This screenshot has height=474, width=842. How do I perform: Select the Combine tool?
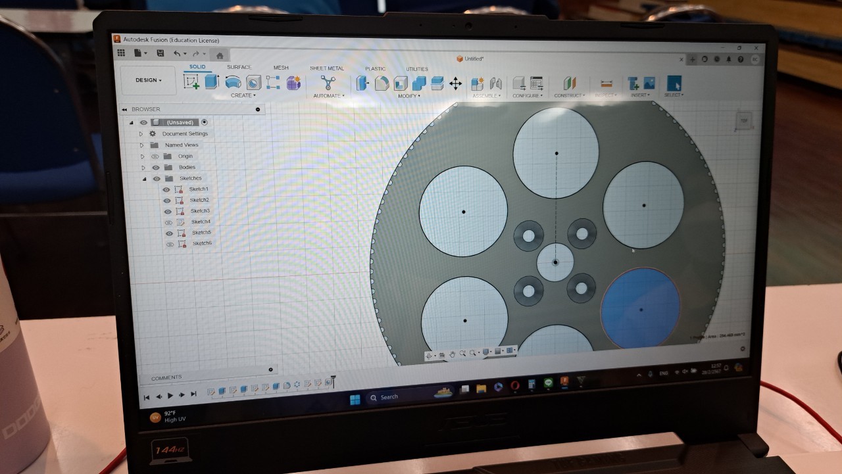(419, 83)
